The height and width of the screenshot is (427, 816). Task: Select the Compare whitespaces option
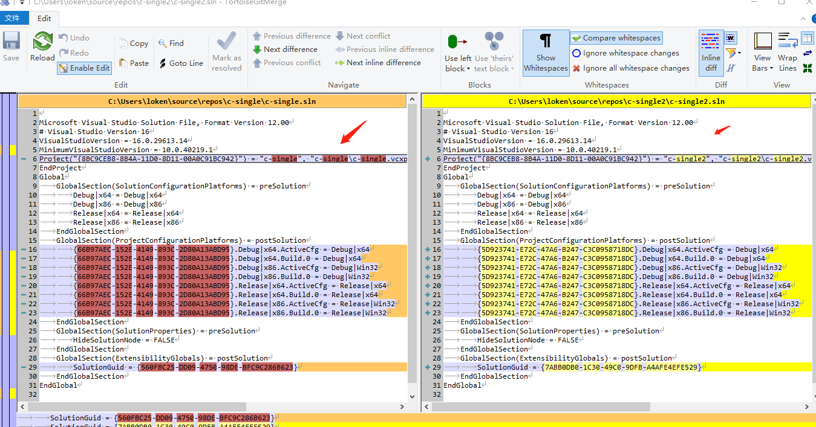[x=616, y=37]
